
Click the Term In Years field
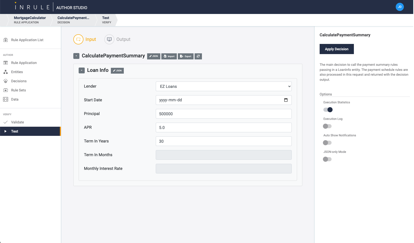tap(224, 141)
